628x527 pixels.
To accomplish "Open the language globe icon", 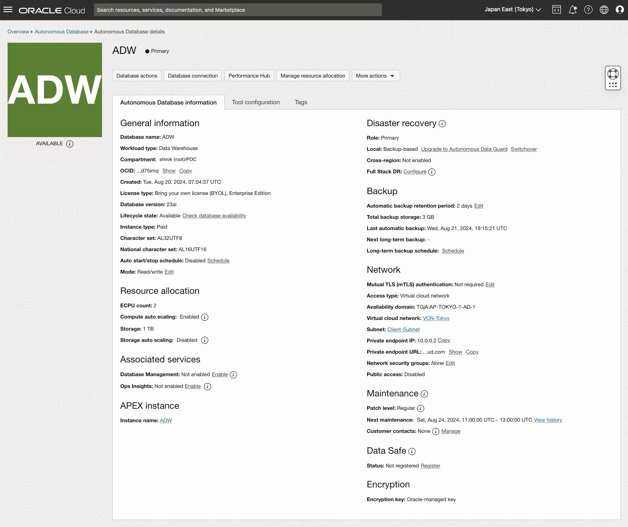I will (604, 10).
